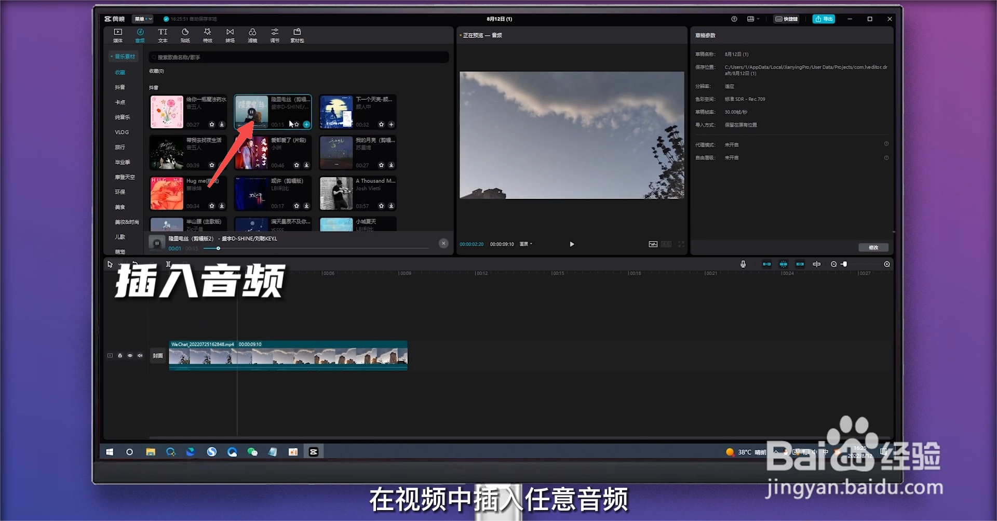This screenshot has width=997, height=521.
Task: Open the 贴纸 stickers panel
Action: point(185,35)
